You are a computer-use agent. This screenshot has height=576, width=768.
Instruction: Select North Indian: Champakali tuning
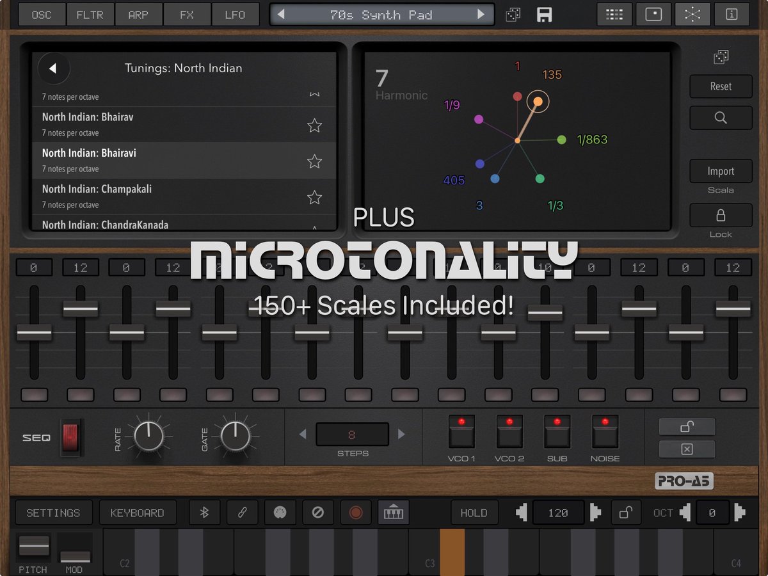click(184, 196)
